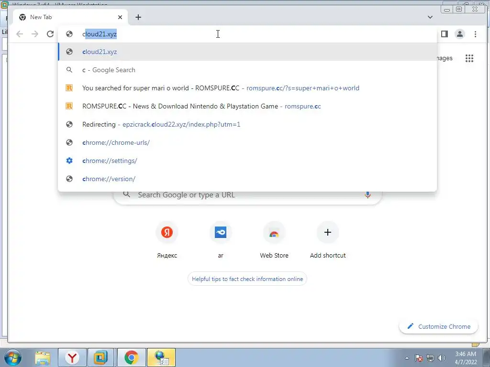Image resolution: width=490 pixels, height=367 pixels.
Task: Choose the 'c - Google Search' suggestion
Action: (x=247, y=70)
